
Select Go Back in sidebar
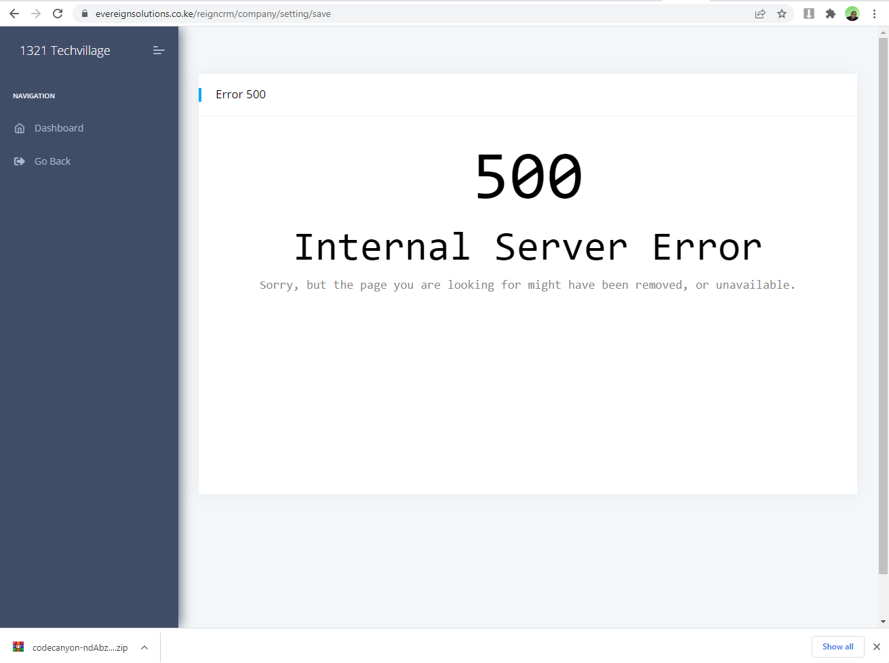pos(52,161)
